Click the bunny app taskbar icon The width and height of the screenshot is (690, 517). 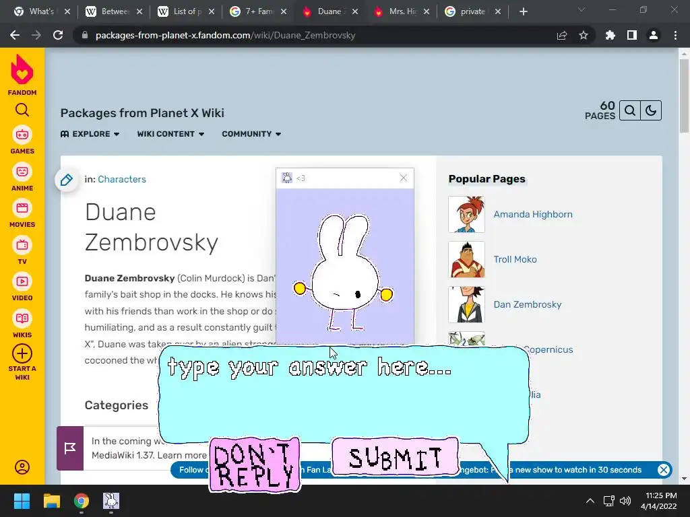111,501
